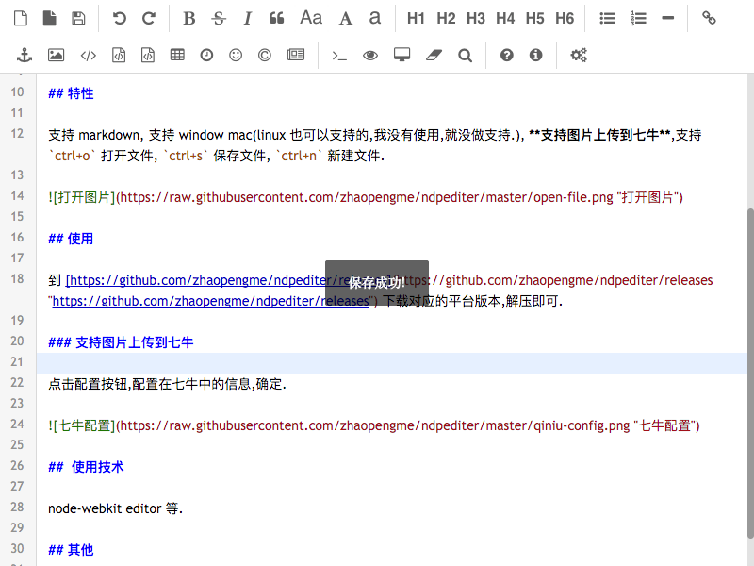754x566 pixels.
Task: Insert an emoji
Action: (236, 56)
